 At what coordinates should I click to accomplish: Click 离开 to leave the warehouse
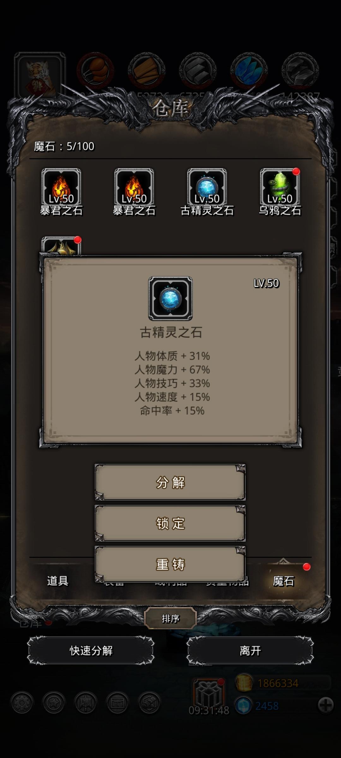click(250, 651)
